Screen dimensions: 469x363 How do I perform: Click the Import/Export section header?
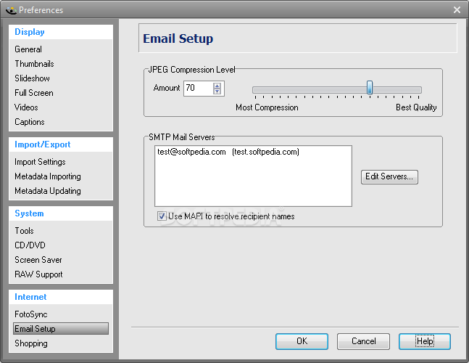[43, 144]
